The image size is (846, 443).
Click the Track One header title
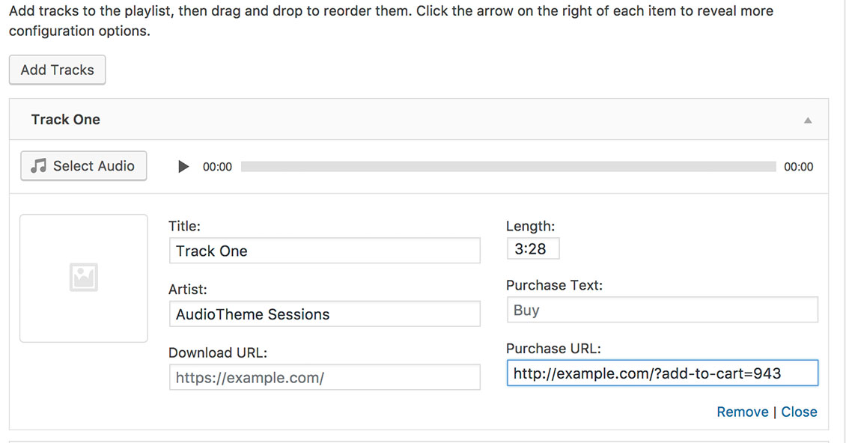(x=65, y=119)
